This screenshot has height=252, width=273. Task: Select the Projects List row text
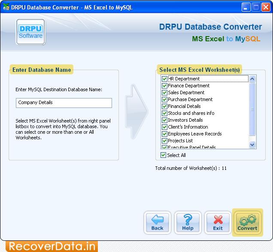pyautogui.click(x=180, y=141)
